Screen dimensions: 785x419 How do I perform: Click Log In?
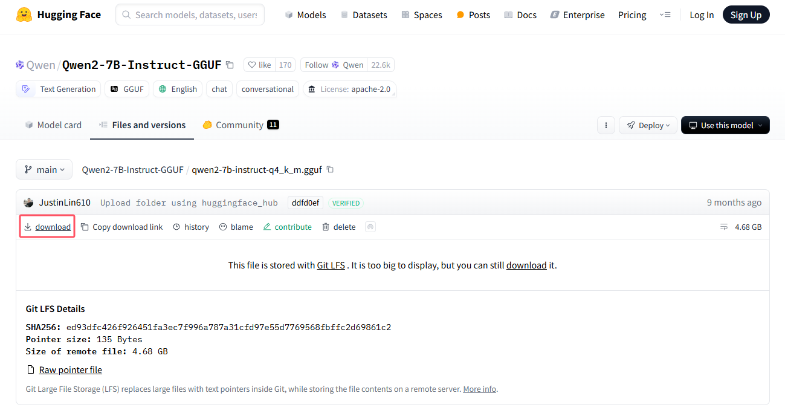pyautogui.click(x=702, y=15)
